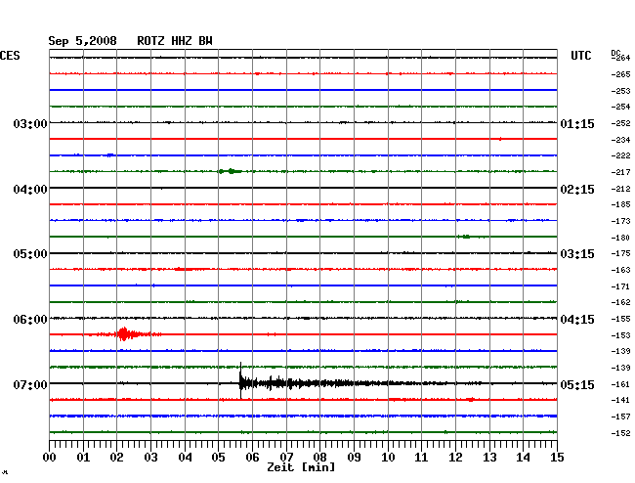Select the DC value -141
635x483 pixels.
point(620,401)
